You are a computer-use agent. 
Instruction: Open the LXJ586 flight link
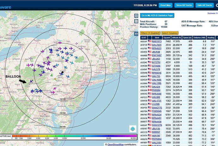click(x=156, y=104)
